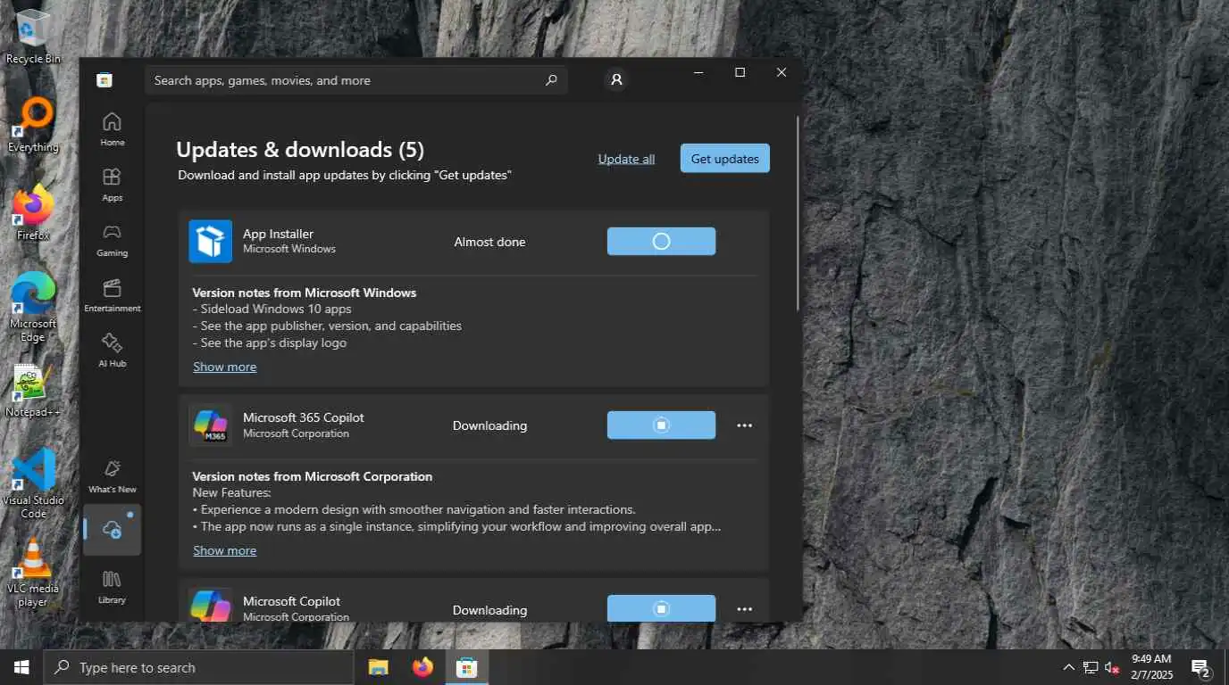1229x685 pixels.
Task: Click the network status tray icon
Action: click(x=1091, y=667)
